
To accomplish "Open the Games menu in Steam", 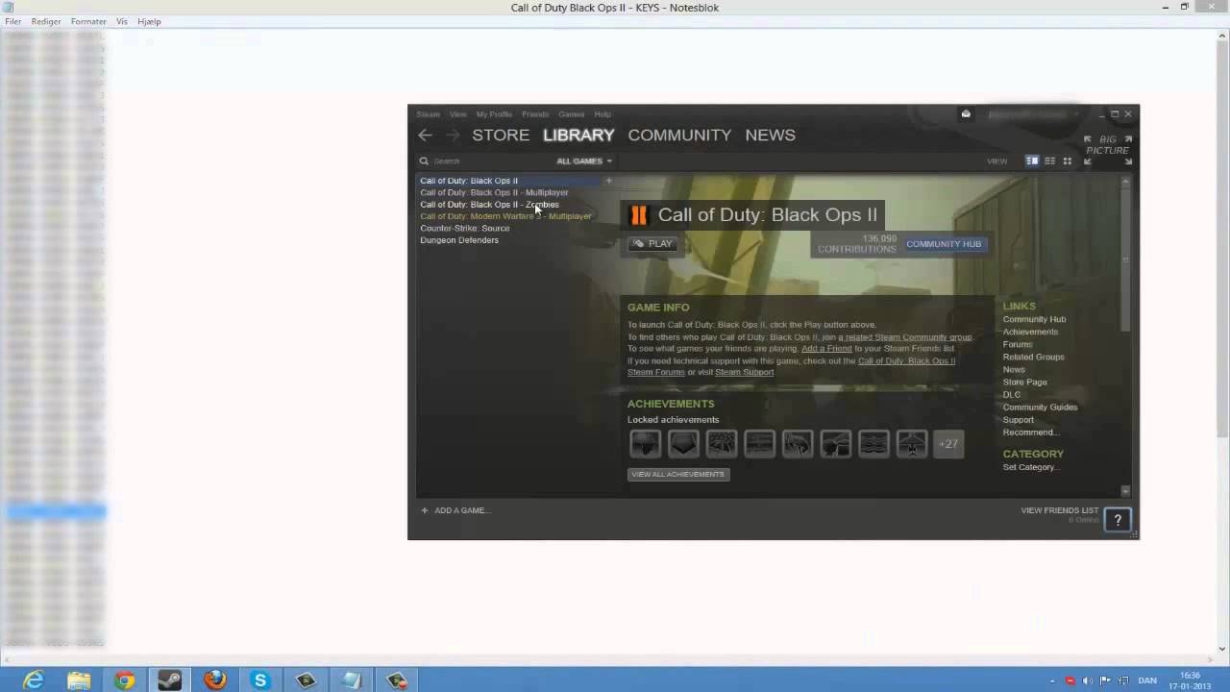I will coord(572,114).
